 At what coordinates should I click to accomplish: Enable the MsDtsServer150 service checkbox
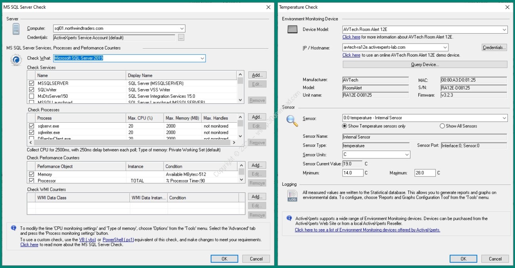[31, 96]
